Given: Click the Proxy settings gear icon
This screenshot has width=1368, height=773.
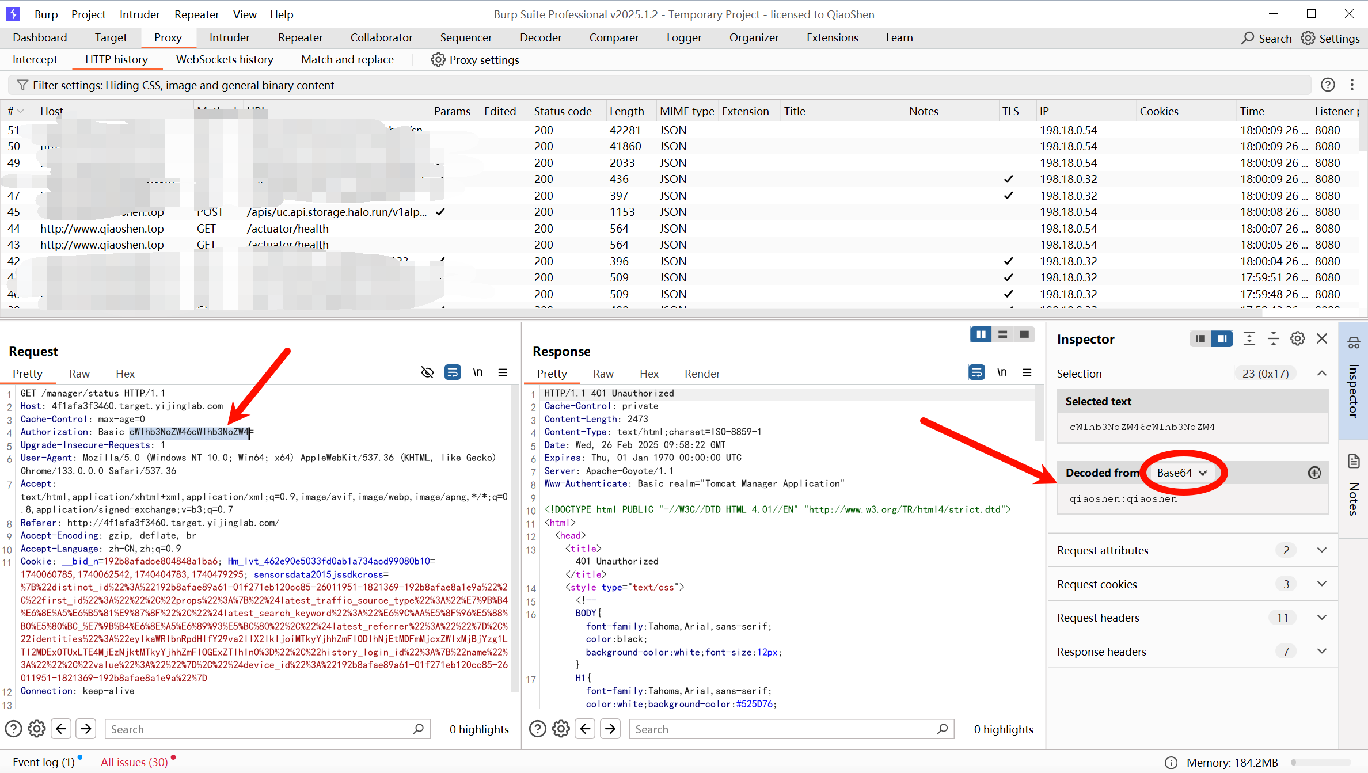Looking at the screenshot, I should (438, 60).
